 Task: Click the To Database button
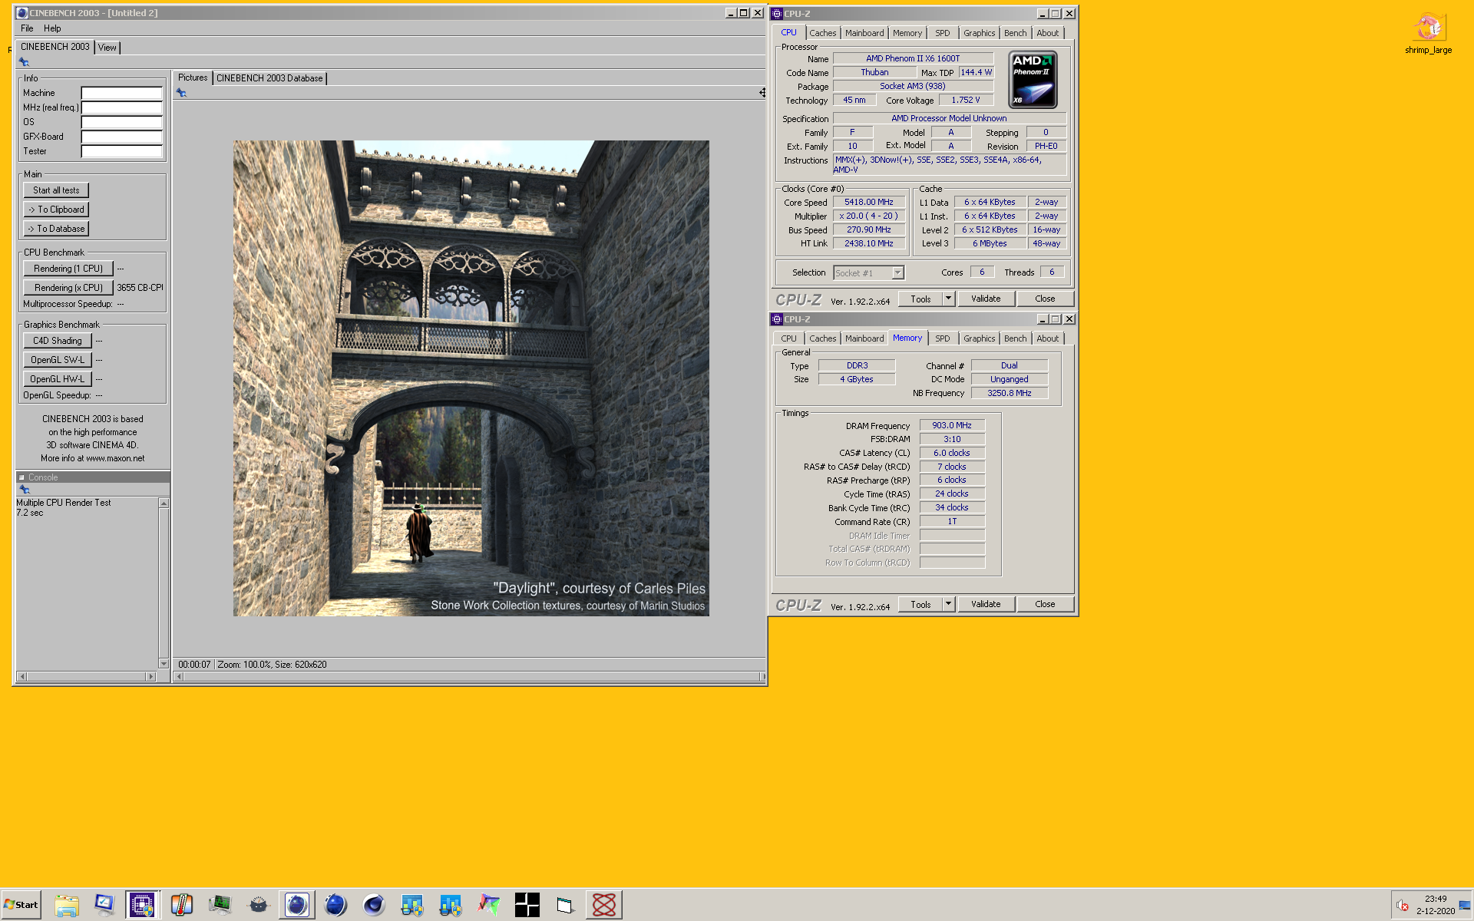coord(56,229)
